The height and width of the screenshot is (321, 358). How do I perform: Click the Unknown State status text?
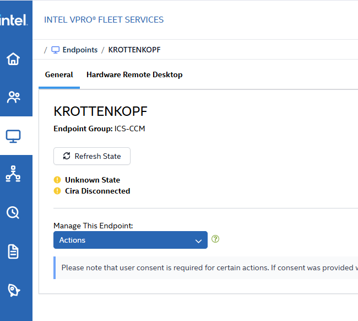93,180
